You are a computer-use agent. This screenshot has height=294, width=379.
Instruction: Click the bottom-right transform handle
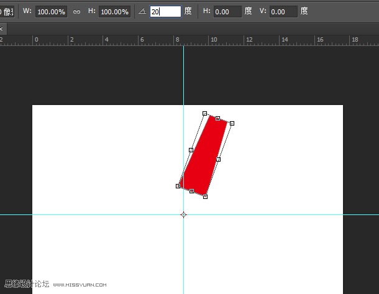[205, 196]
